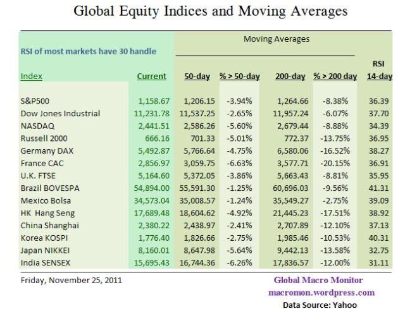
Task: Select the Russell 2000 row label
Action: tap(44, 138)
